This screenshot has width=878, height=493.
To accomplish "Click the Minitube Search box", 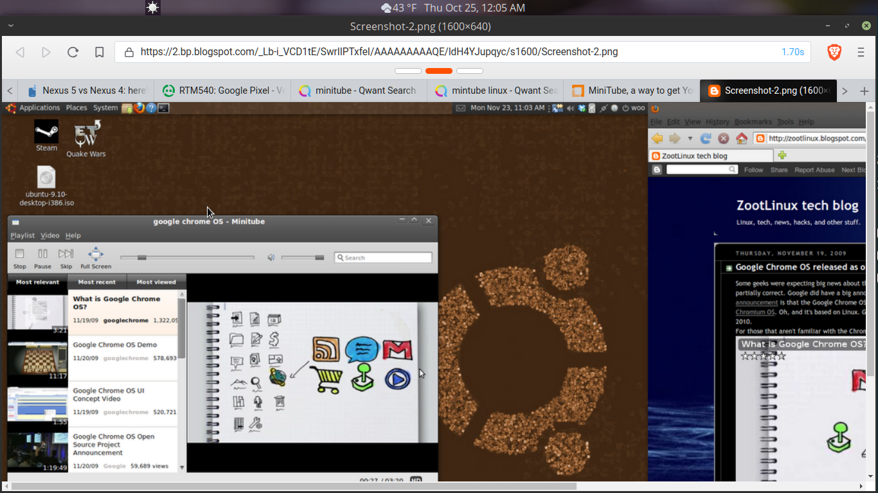I will coord(383,257).
